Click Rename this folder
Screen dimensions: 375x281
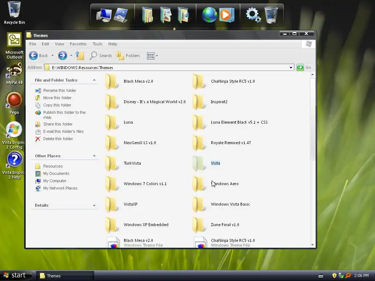[56, 91]
